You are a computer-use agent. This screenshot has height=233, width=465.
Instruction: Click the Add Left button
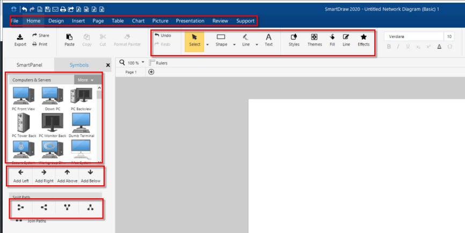coord(21,176)
